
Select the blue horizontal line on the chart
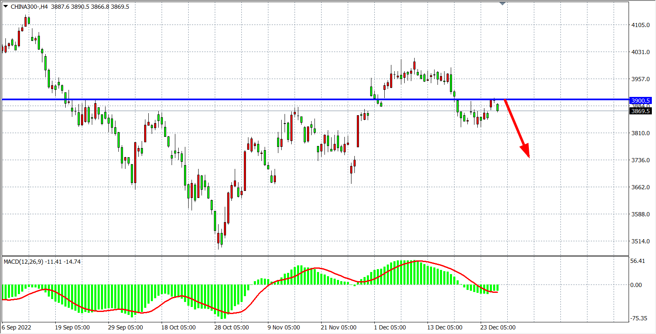click(x=249, y=99)
